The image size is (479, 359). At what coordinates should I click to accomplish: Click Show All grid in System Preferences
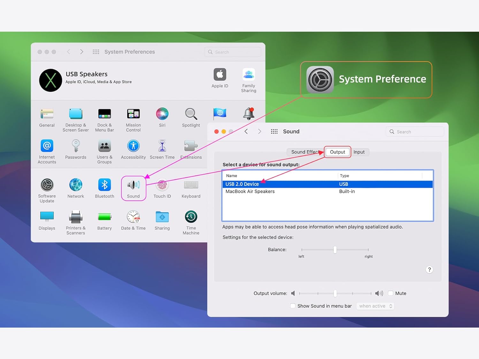[96, 52]
